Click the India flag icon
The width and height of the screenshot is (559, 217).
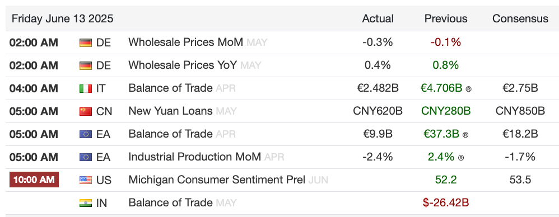(x=86, y=203)
